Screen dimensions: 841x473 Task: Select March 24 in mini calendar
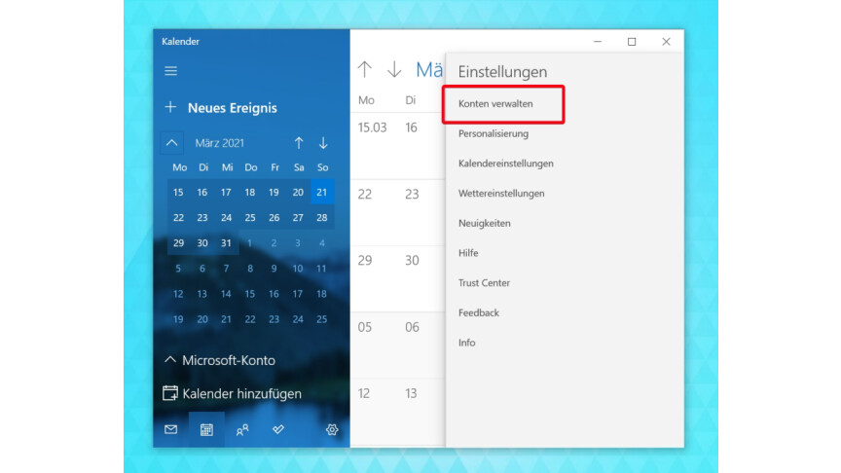pyautogui.click(x=226, y=217)
